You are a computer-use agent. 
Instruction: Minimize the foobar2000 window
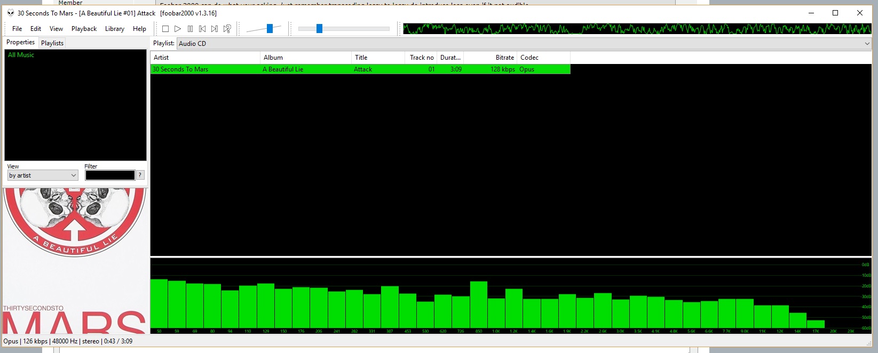(x=811, y=13)
